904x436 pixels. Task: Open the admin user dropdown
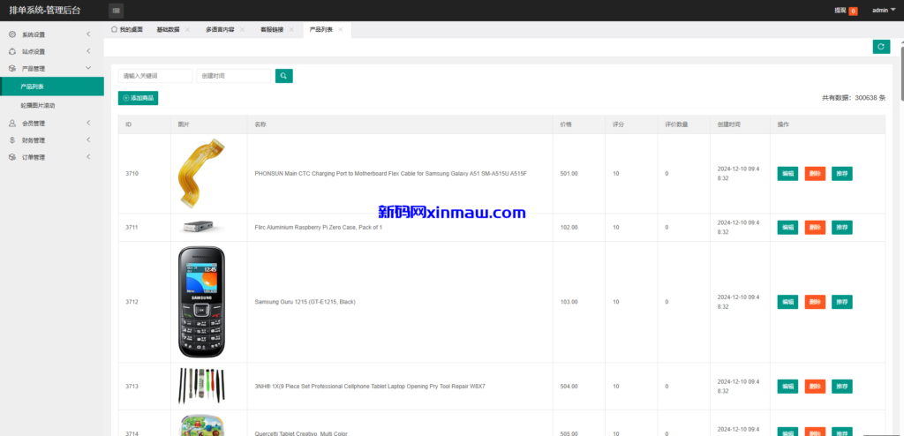882,11
